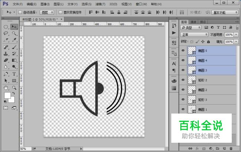Hide the 椭圆 1 layer
Screen dimensions: 241x152
click(183, 109)
